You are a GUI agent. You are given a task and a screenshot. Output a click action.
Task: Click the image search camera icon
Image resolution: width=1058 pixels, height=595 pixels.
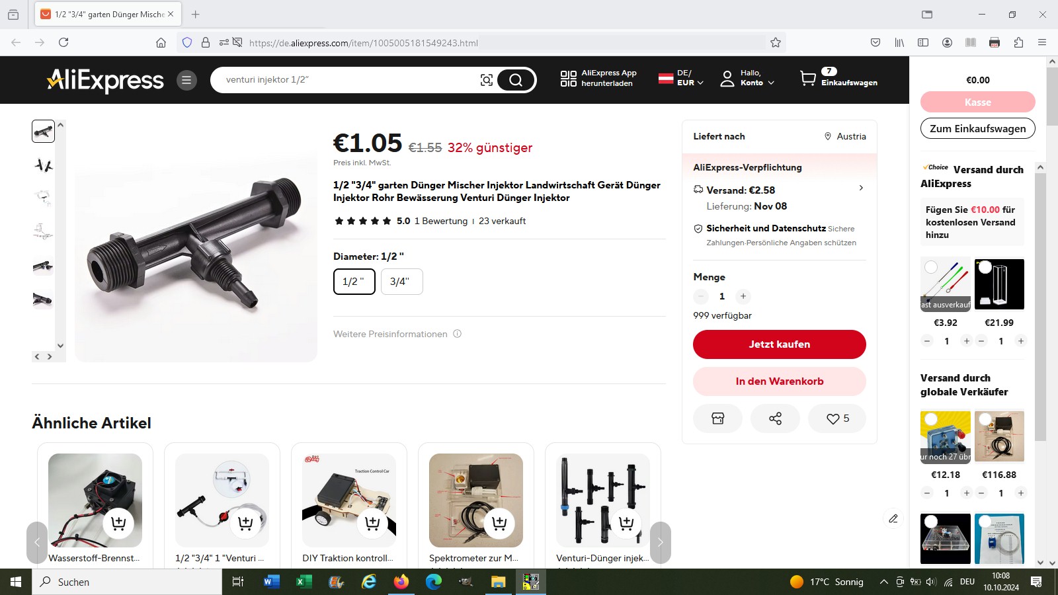487,80
